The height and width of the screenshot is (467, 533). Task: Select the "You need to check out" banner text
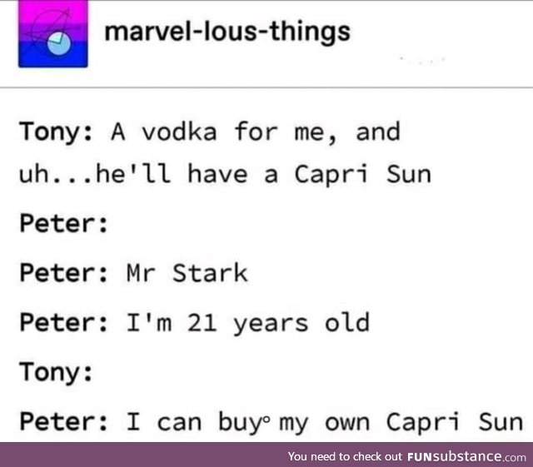point(345,456)
